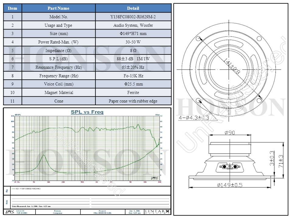
Task: Click the Ø149±0.5 dimension label
Action: coord(230,185)
